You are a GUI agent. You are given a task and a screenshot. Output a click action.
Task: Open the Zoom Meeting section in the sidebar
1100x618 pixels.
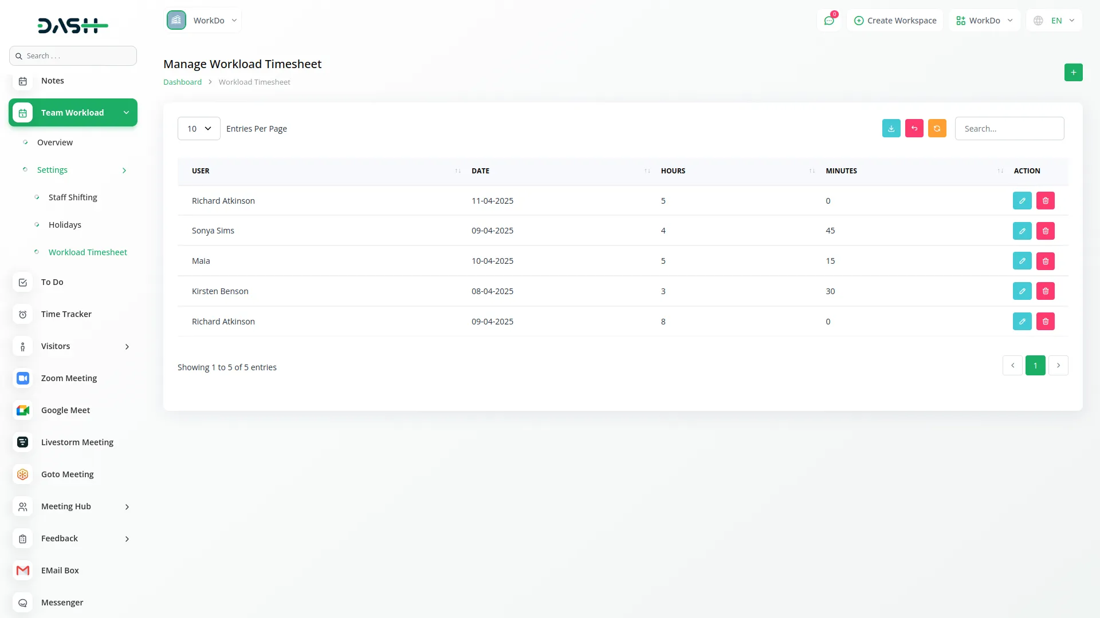[69, 378]
